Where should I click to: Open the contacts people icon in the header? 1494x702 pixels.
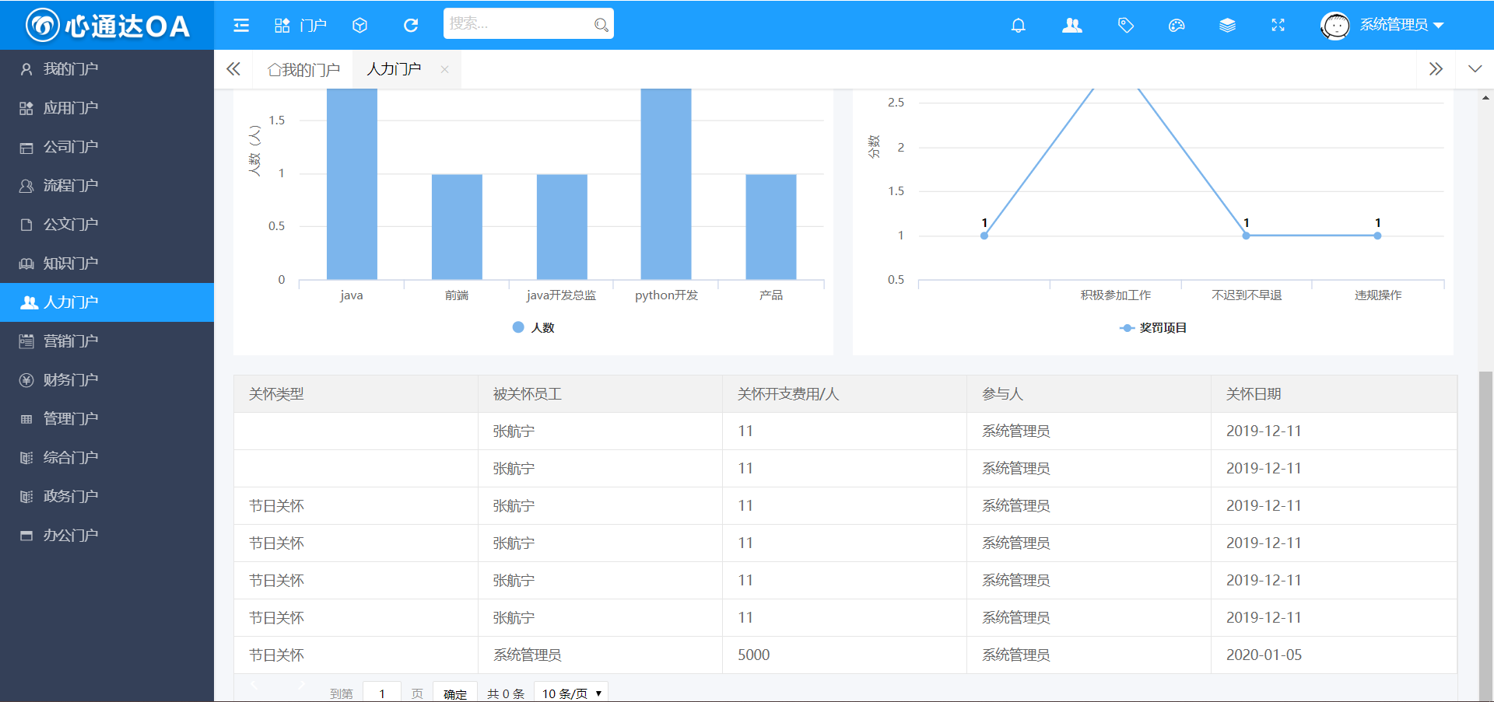[1072, 25]
